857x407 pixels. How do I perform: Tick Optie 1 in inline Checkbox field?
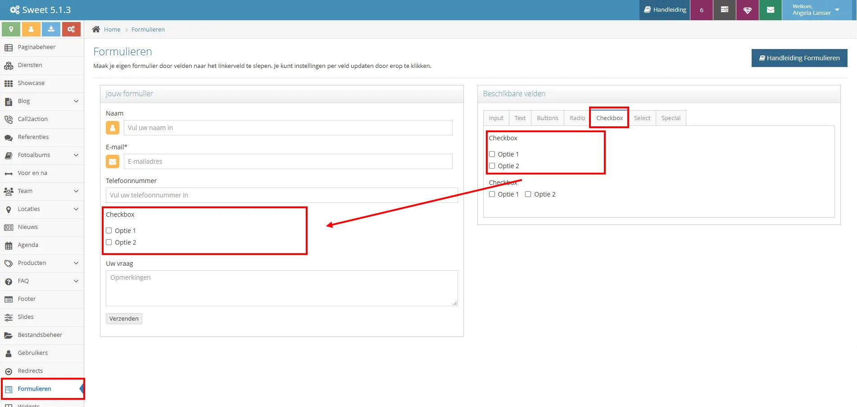point(492,194)
